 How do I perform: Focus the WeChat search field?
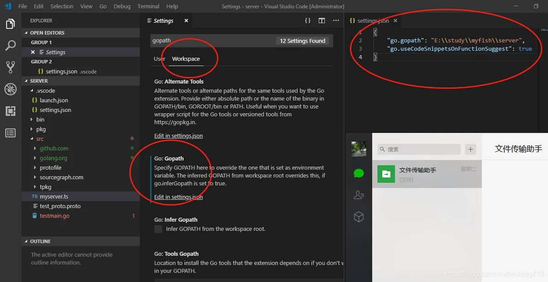point(419,149)
